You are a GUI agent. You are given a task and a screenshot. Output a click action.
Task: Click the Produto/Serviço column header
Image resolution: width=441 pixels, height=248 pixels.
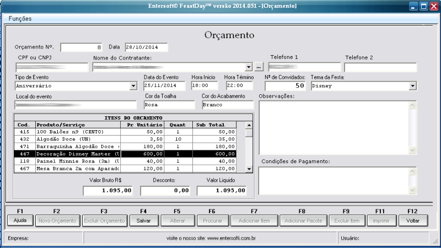(78, 125)
